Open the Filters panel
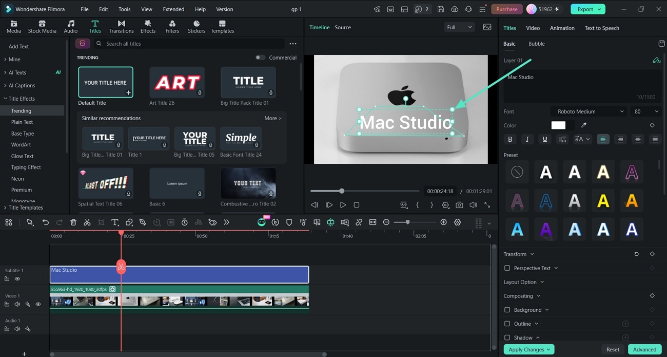This screenshot has width=667, height=357. [172, 27]
